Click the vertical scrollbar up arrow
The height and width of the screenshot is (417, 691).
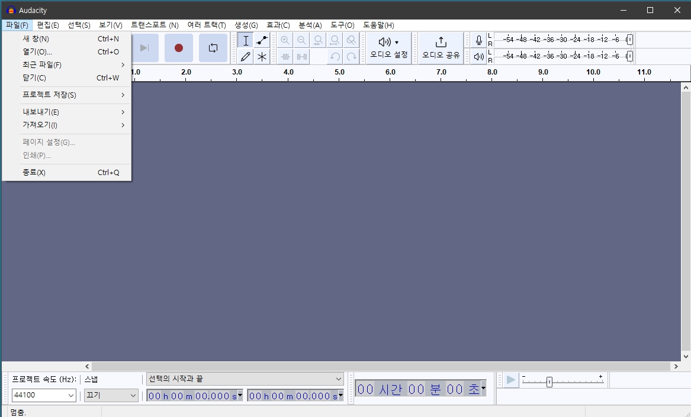coord(686,88)
